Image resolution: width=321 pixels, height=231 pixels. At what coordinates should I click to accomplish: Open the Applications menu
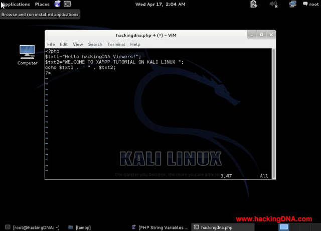(16, 5)
